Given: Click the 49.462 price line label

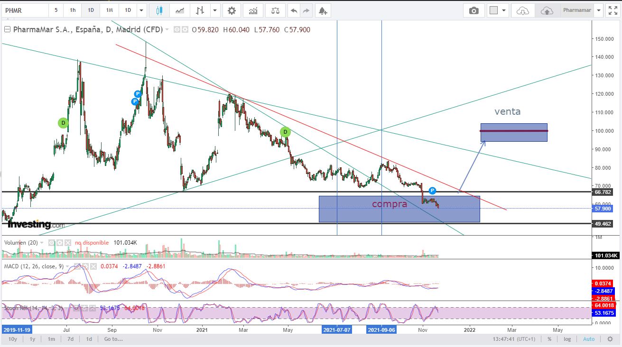Looking at the screenshot, I should point(603,223).
